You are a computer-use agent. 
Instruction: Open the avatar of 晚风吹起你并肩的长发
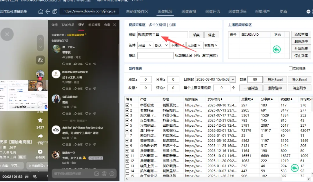[x=56, y=74]
